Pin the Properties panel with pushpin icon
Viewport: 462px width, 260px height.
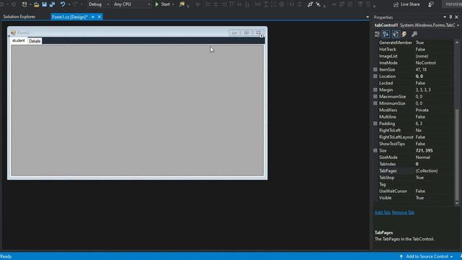[x=450, y=17]
